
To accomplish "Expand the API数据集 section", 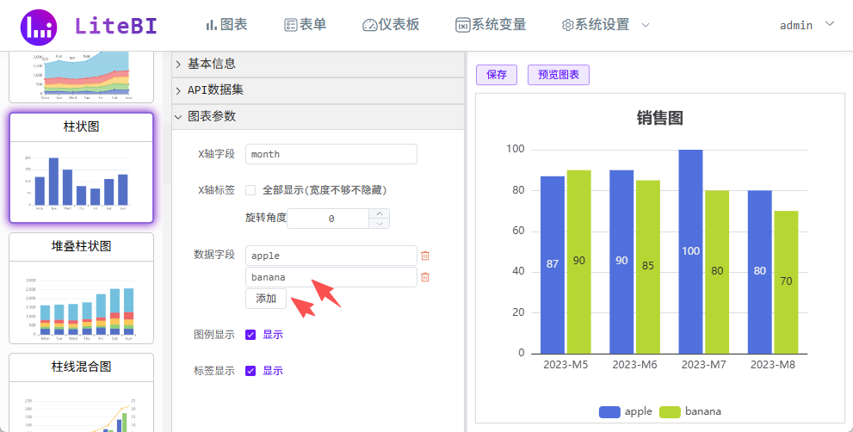I will click(x=215, y=90).
